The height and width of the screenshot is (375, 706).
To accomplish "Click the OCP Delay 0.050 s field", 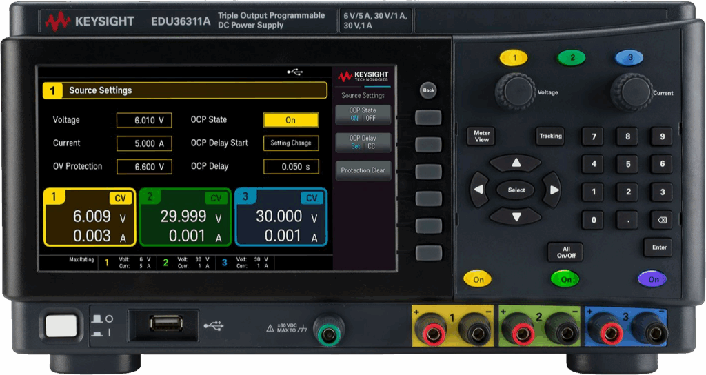I will click(x=291, y=167).
